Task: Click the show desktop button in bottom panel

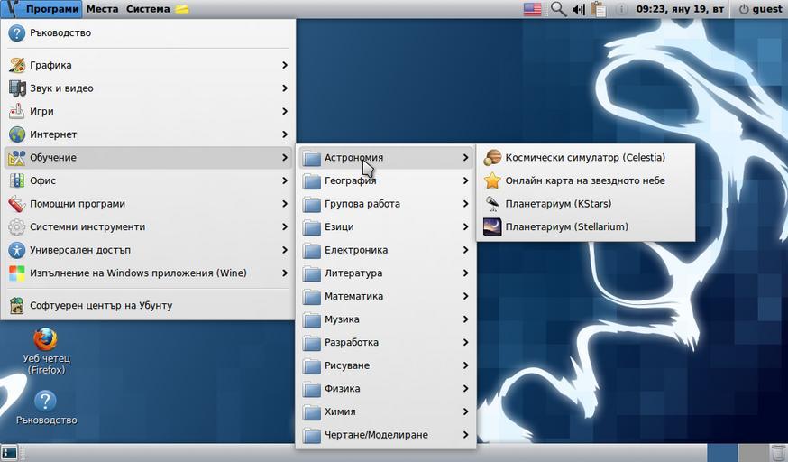Action: click(10, 452)
